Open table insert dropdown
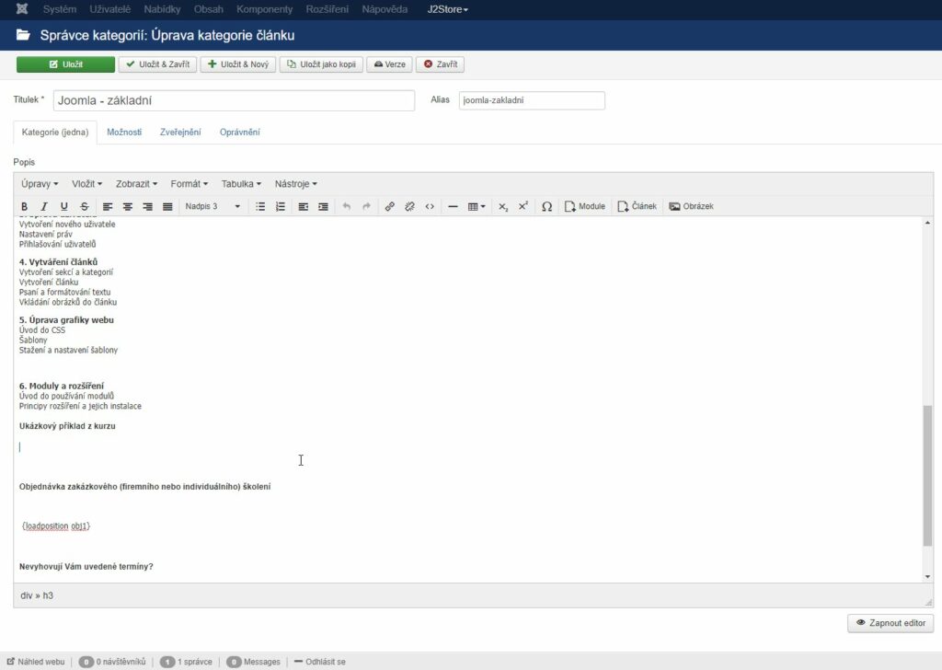The image size is (942, 670). [477, 206]
